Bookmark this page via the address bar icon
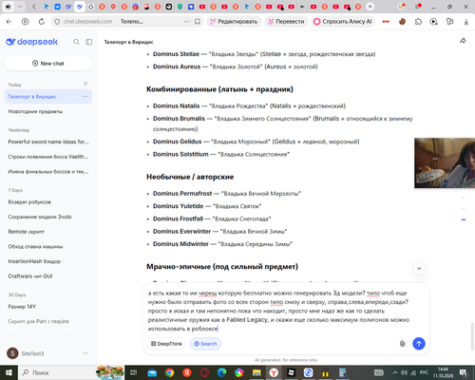 point(198,22)
